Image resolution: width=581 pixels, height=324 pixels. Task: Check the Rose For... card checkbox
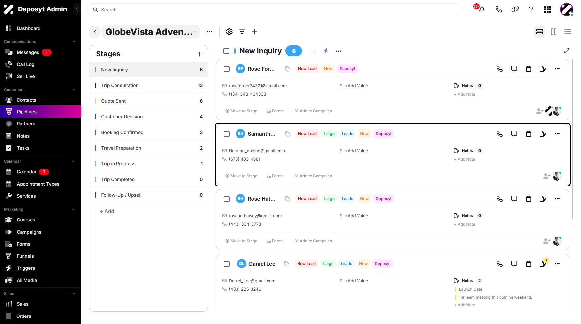[x=227, y=69]
